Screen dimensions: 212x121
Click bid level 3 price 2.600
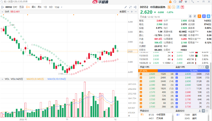tap(152, 81)
